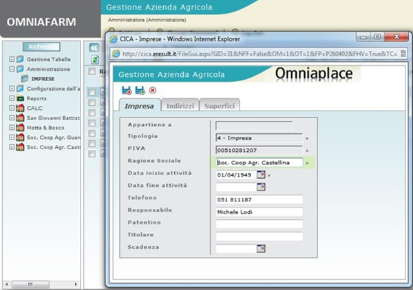This screenshot has width=413, height=290.
Task: Click the save and close disk icon
Action: [x=127, y=90]
